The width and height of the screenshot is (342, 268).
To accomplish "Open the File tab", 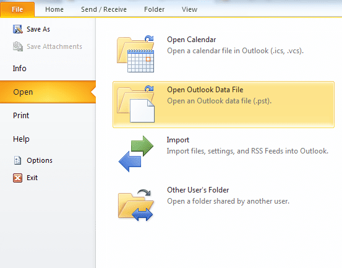I will click(17, 9).
